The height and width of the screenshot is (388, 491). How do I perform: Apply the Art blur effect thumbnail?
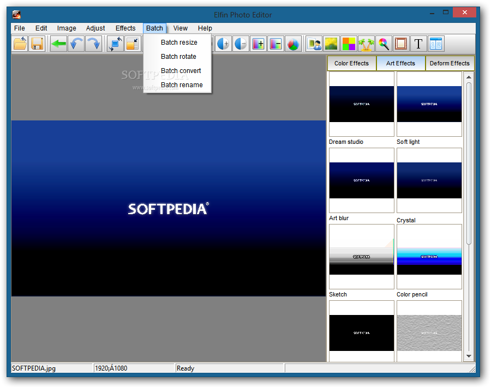coord(362,180)
